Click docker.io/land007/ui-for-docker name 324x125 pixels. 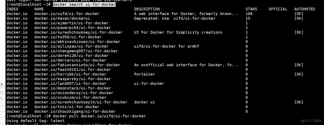(70, 84)
